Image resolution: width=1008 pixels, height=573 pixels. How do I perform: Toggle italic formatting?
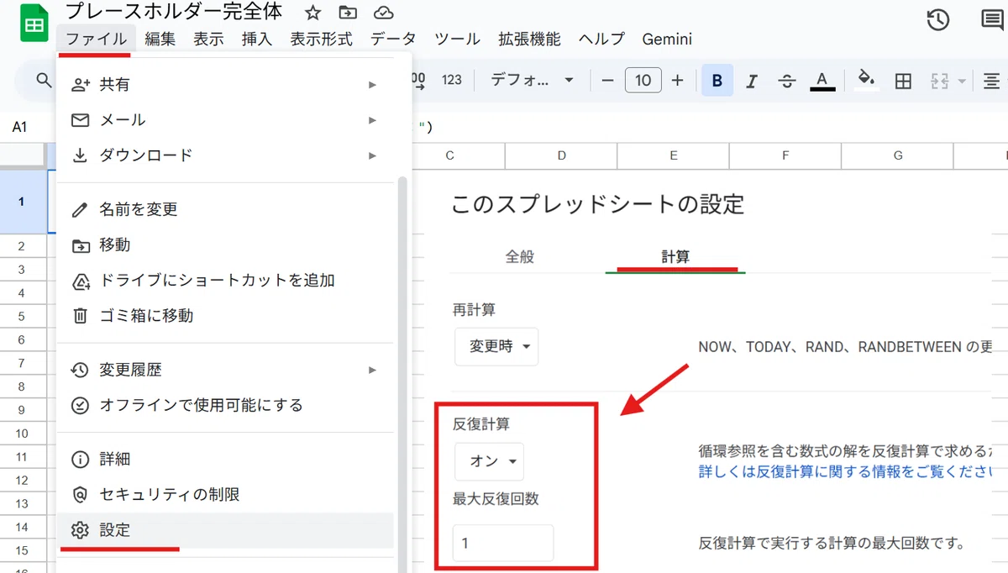point(752,81)
